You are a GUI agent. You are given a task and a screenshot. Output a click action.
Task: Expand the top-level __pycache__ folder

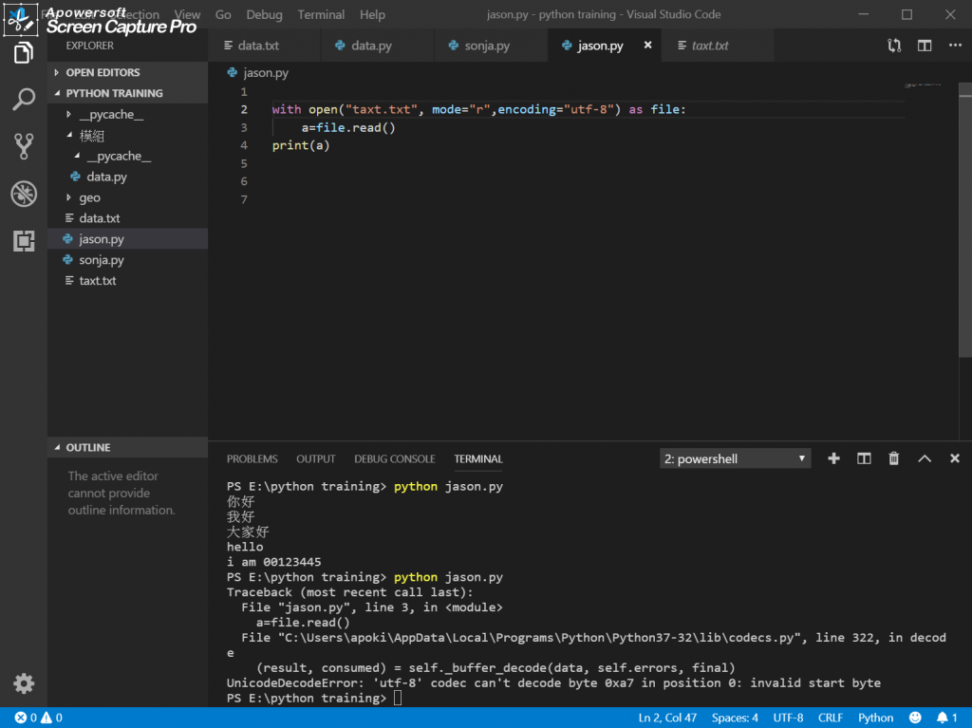128,114
